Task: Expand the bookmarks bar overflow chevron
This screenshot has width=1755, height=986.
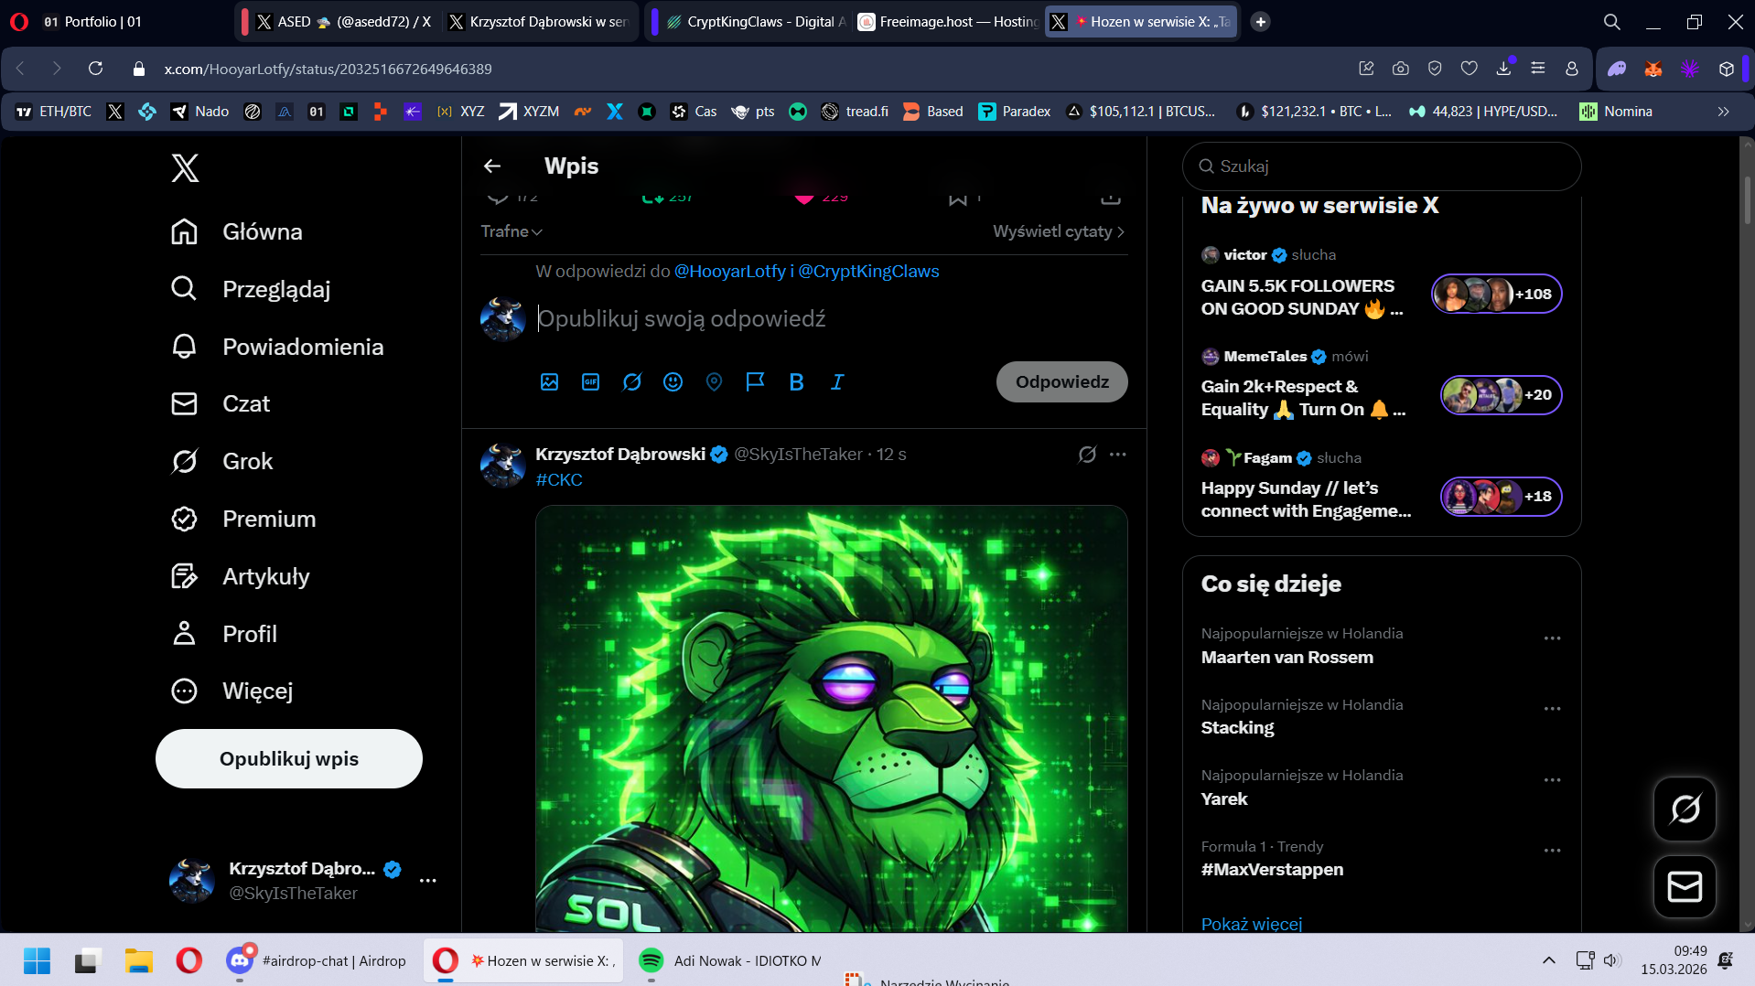Action: pos(1723,112)
